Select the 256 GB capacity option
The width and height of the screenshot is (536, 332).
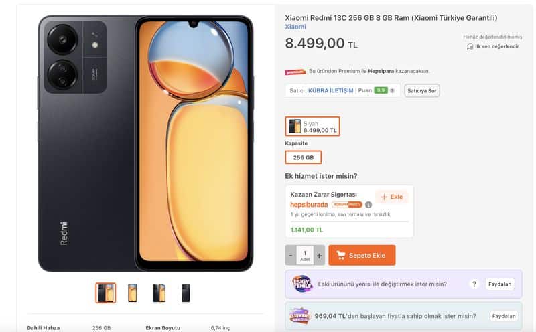[x=304, y=157]
